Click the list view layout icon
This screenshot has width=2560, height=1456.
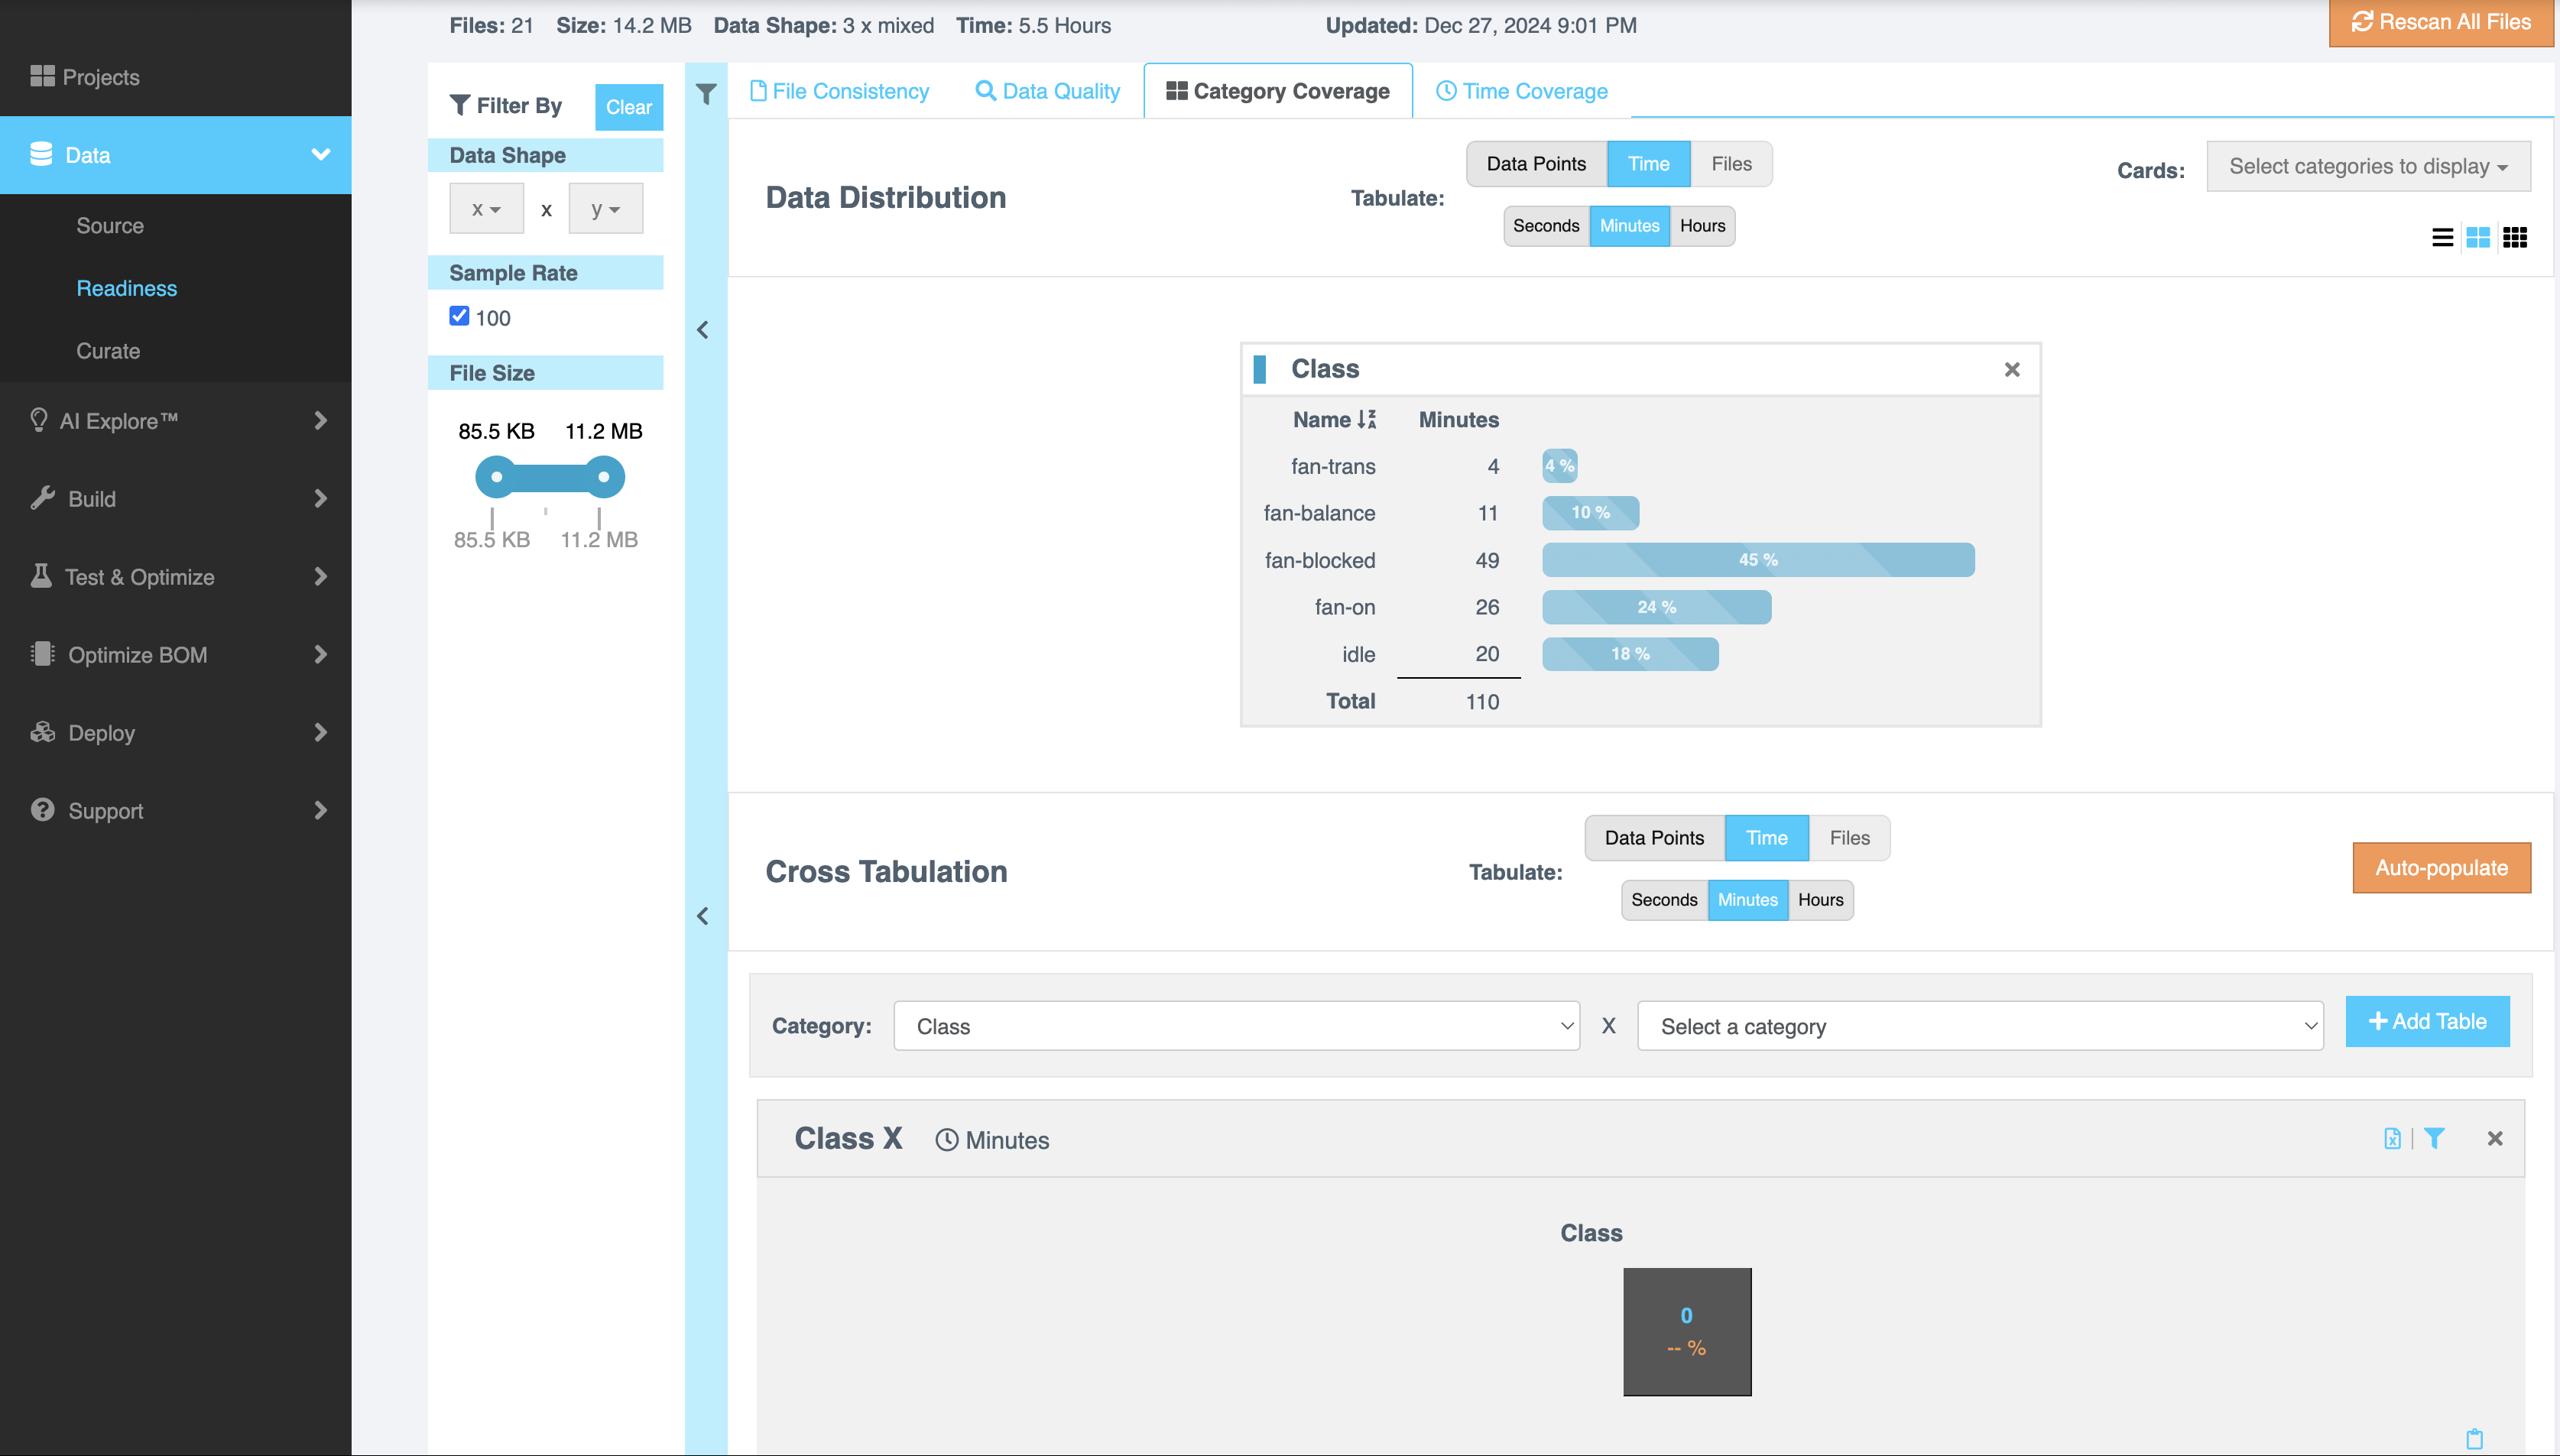coord(2442,237)
